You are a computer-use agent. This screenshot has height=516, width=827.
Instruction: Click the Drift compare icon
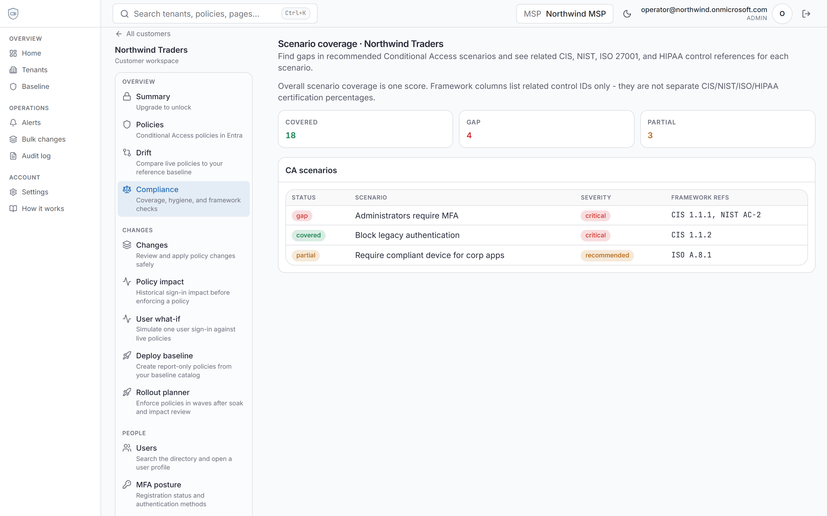127,153
